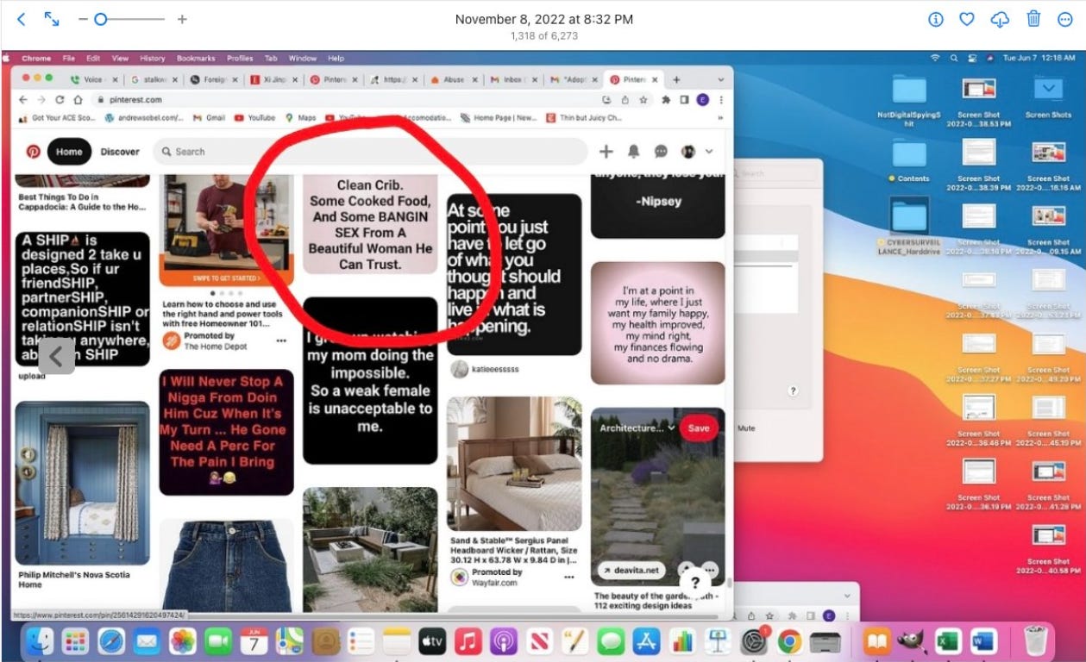Open a new Chrome tab with plus

coord(676,79)
